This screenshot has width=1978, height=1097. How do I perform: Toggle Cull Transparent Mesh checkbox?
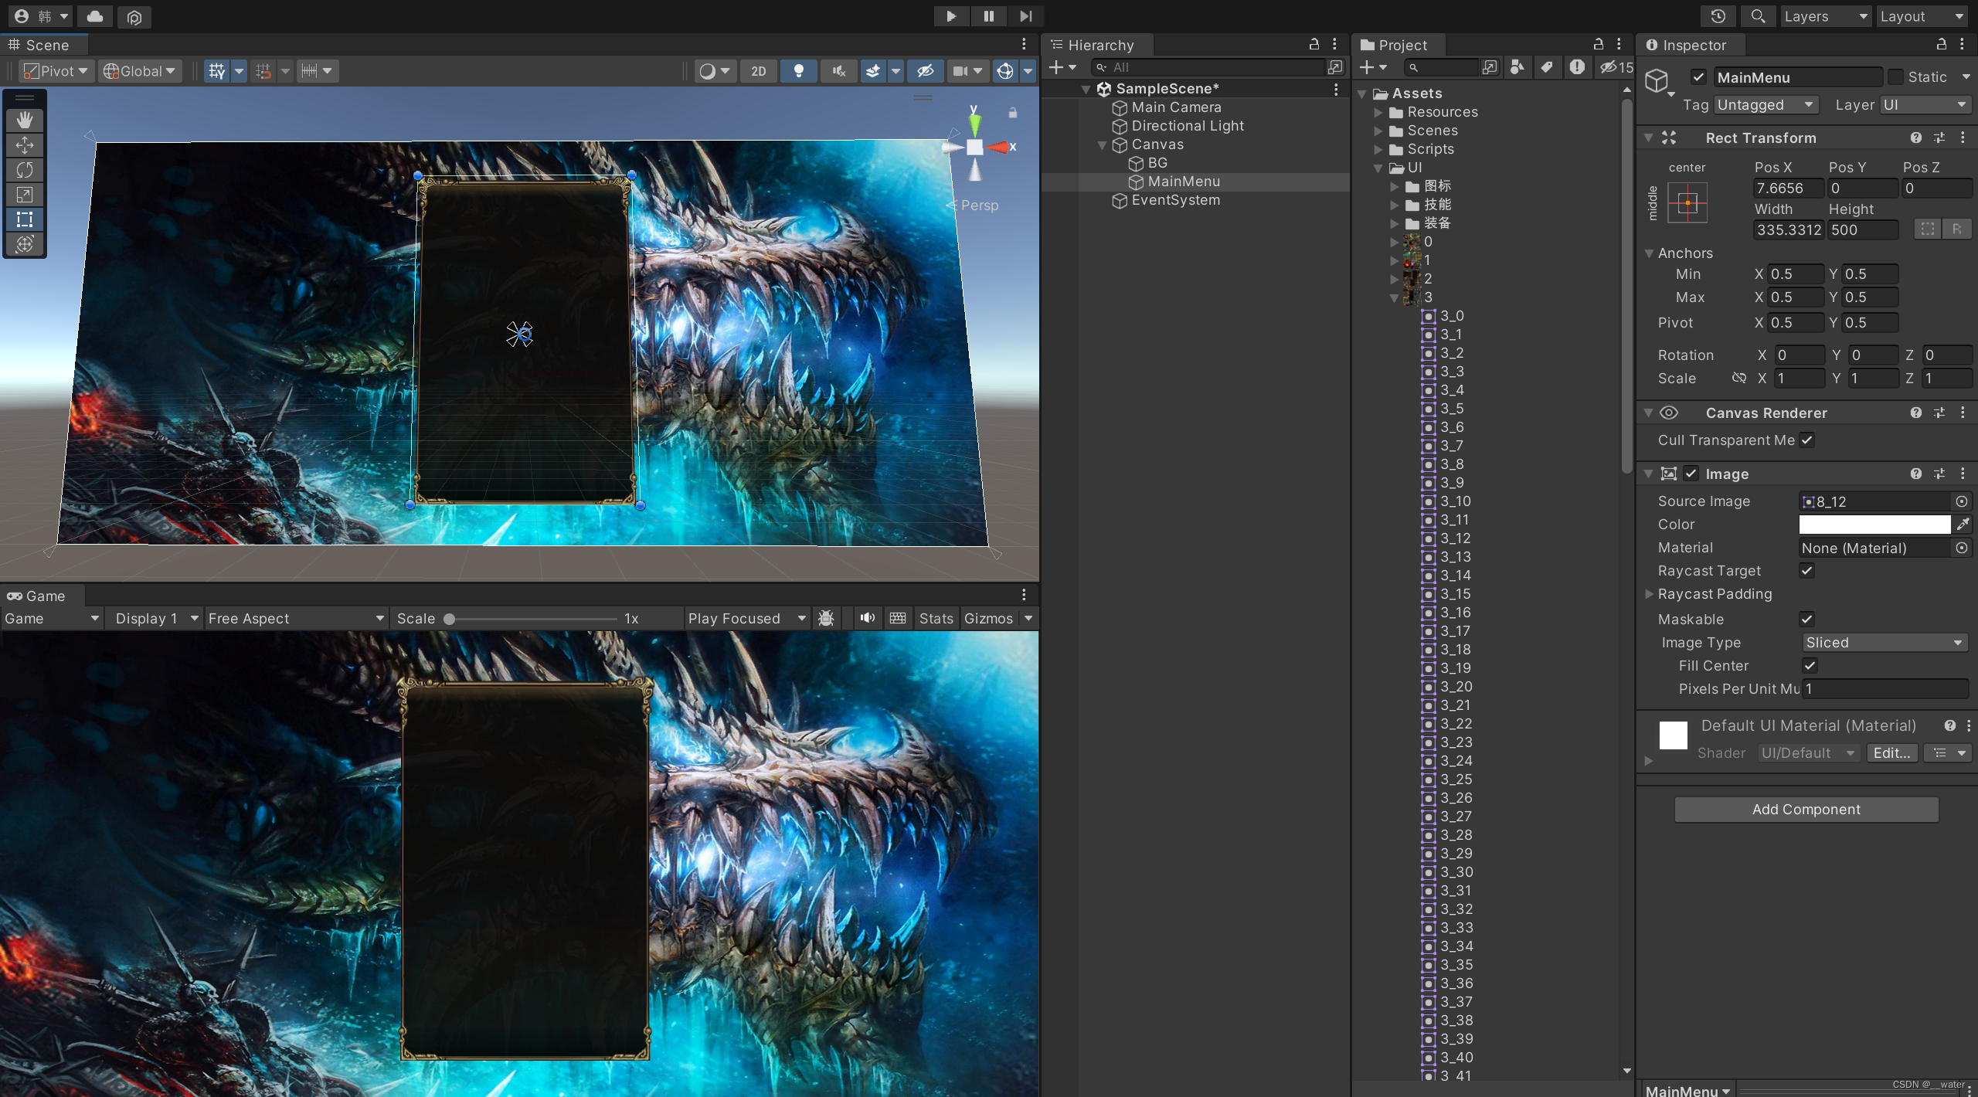point(1806,440)
